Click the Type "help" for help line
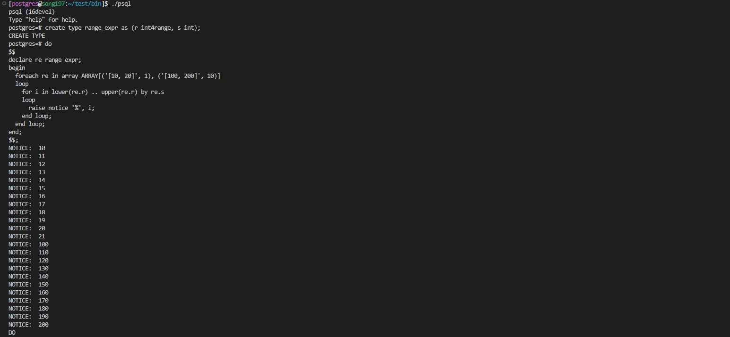Viewport: 730px width, 337px height. pyautogui.click(x=43, y=20)
